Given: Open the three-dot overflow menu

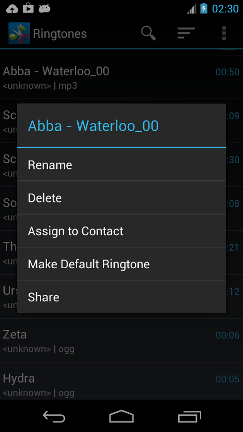Looking at the screenshot, I should [224, 33].
